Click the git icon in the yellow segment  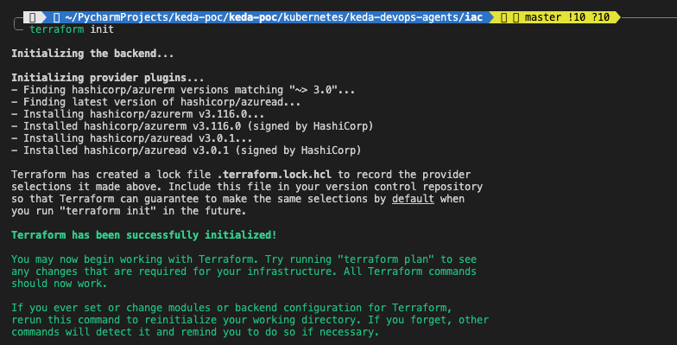click(x=504, y=17)
